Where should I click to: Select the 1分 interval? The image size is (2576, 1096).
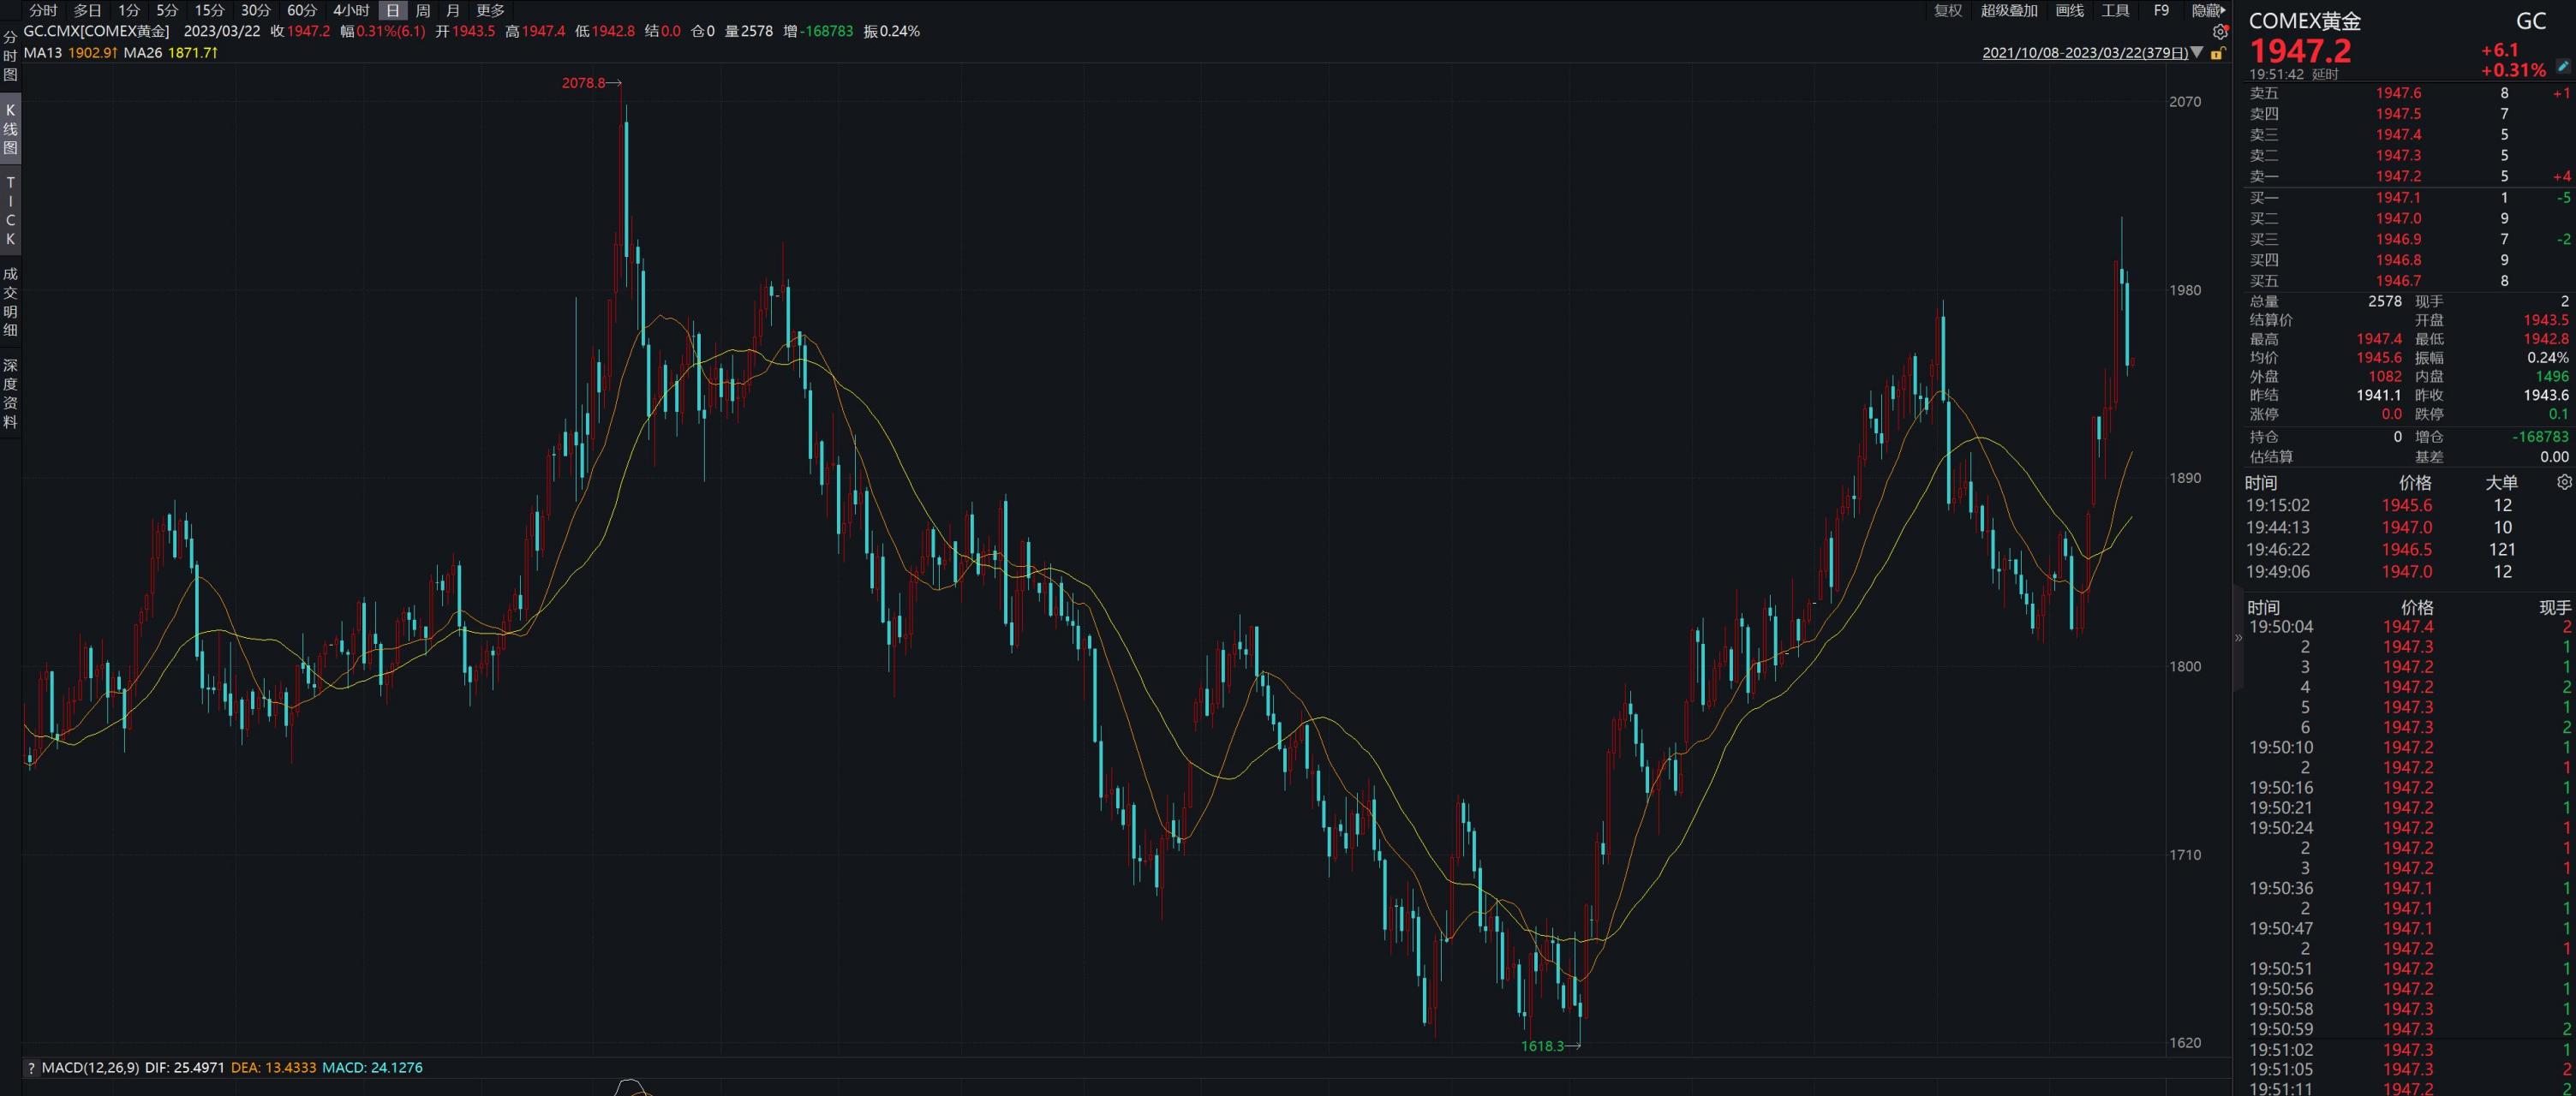click(x=129, y=11)
